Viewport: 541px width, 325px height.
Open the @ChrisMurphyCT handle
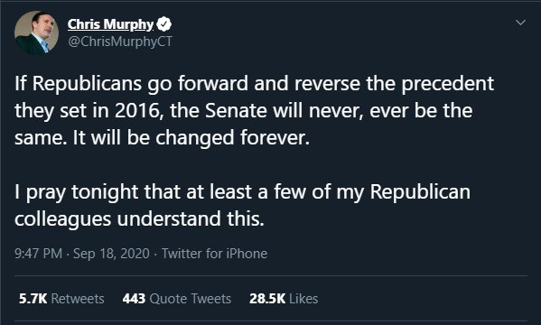(120, 42)
